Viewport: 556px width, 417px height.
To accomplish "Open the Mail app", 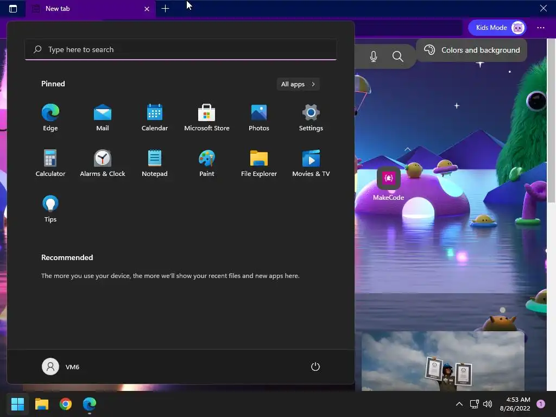I will 103,118.
